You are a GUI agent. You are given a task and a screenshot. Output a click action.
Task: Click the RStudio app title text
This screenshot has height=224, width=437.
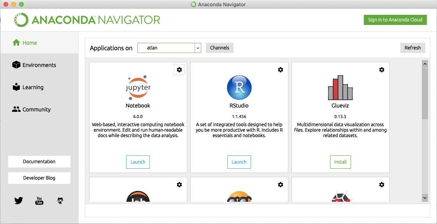[239, 106]
